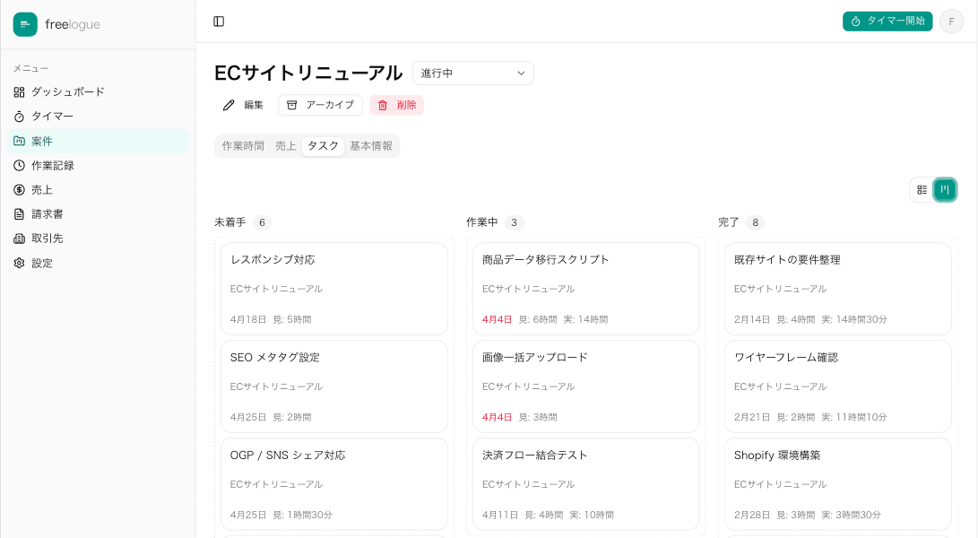This screenshot has width=978, height=538.
Task: Switch to list view layout
Action: pos(922,189)
